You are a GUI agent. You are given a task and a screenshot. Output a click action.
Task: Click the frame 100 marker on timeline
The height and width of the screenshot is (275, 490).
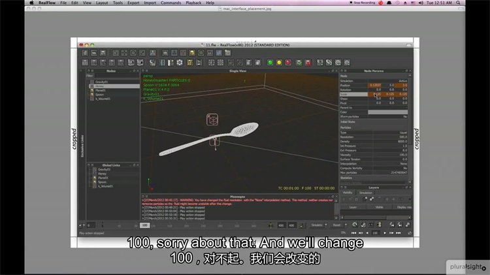click(144, 225)
